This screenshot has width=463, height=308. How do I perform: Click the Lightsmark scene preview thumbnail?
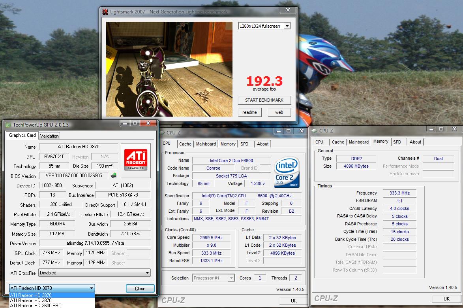click(x=169, y=69)
